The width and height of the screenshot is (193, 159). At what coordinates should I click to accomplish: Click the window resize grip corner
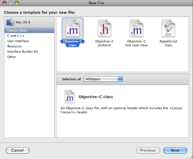pos(191,157)
